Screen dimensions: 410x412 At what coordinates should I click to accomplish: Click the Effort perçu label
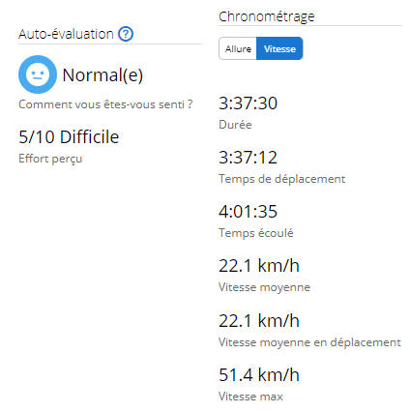[50, 159]
